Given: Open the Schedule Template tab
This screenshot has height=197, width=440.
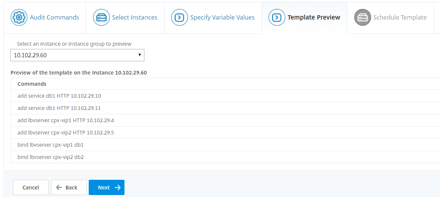Looking at the screenshot, I should 391,18.
